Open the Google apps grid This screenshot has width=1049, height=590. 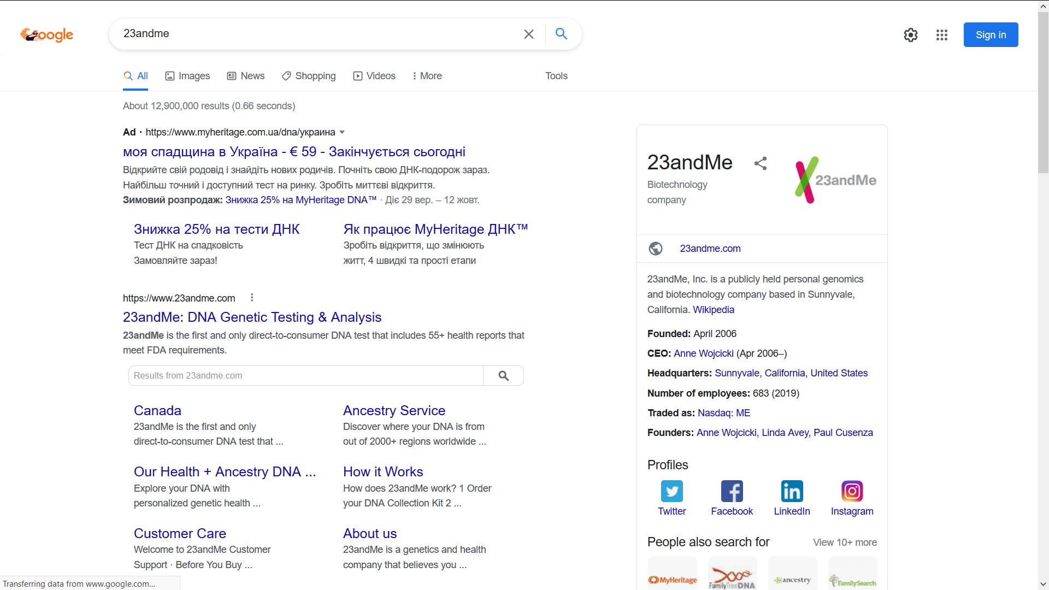click(941, 35)
